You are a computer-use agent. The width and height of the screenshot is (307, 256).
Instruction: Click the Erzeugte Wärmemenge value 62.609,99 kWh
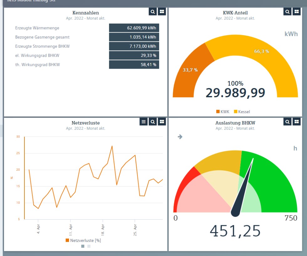click(x=134, y=28)
